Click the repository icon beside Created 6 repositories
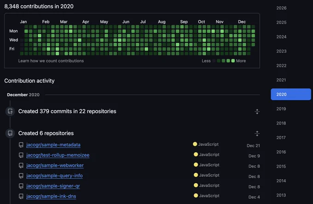 (10, 133)
